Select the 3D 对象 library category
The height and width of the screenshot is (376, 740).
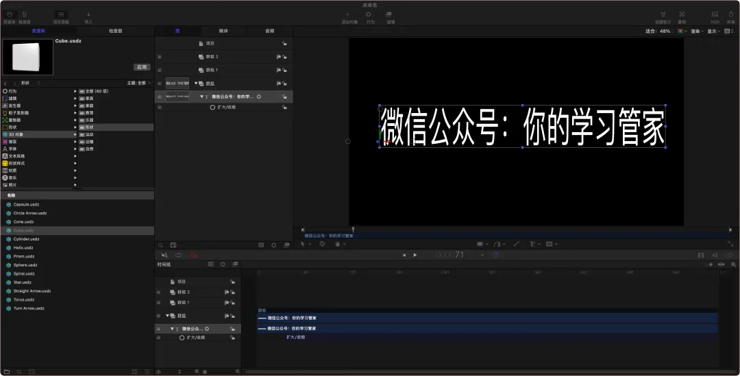click(38, 134)
